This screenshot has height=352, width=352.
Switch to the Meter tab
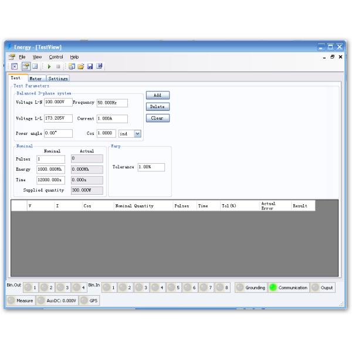tap(35, 78)
